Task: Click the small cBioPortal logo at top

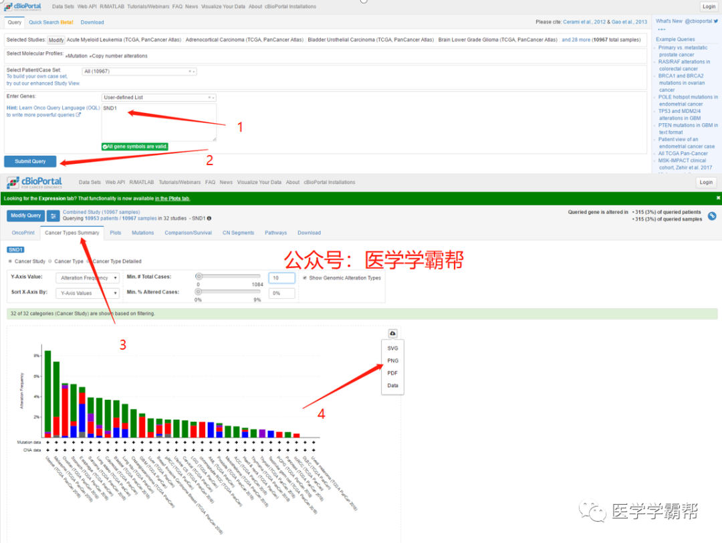Action: (x=23, y=7)
